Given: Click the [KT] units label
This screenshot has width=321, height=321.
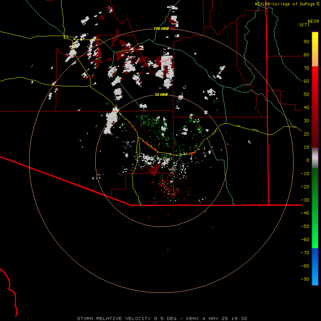Looking at the screenshot, I should pos(304,25).
